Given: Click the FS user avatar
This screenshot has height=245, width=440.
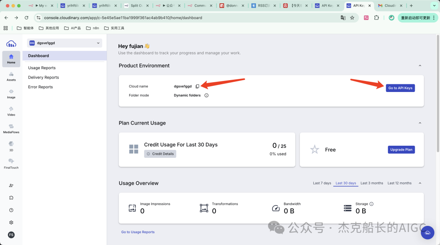Looking at the screenshot, I should [x=11, y=235].
